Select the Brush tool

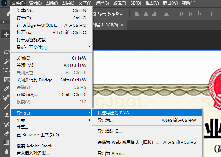coord(7,106)
